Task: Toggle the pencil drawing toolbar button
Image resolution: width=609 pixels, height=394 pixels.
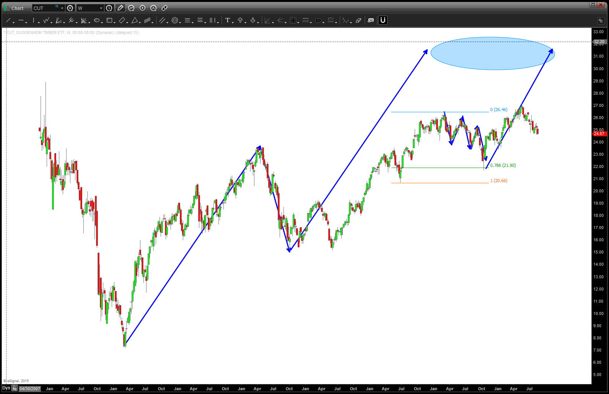Action: point(120,8)
